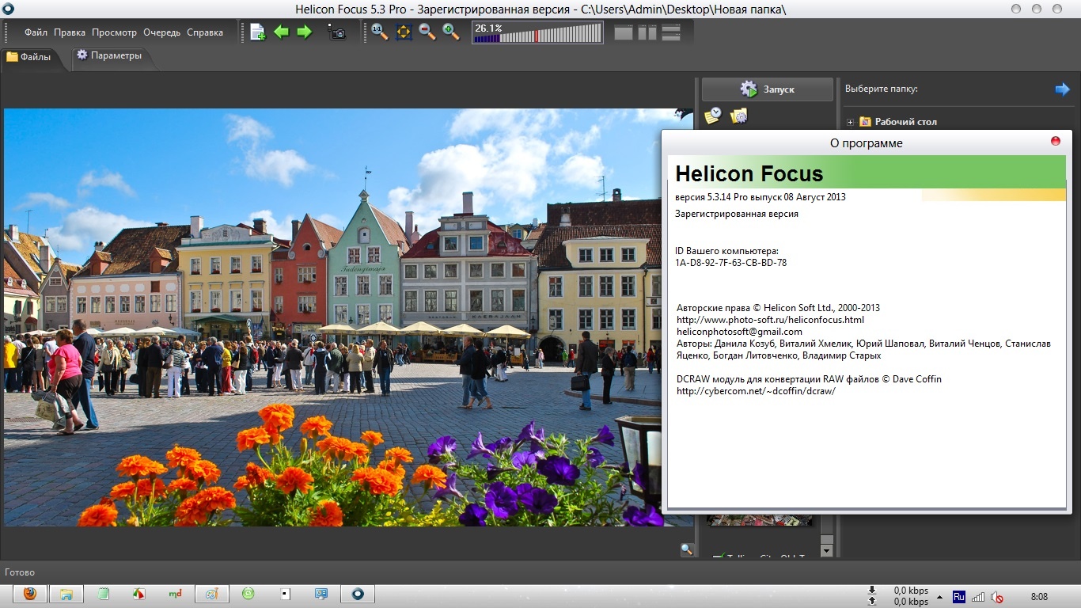Click the monitor chat taskbar icon

[321, 594]
